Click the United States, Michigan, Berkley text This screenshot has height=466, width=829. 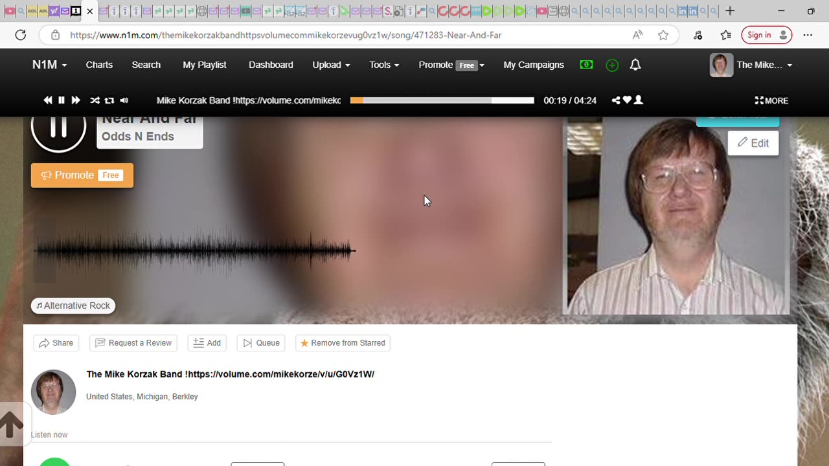click(142, 397)
